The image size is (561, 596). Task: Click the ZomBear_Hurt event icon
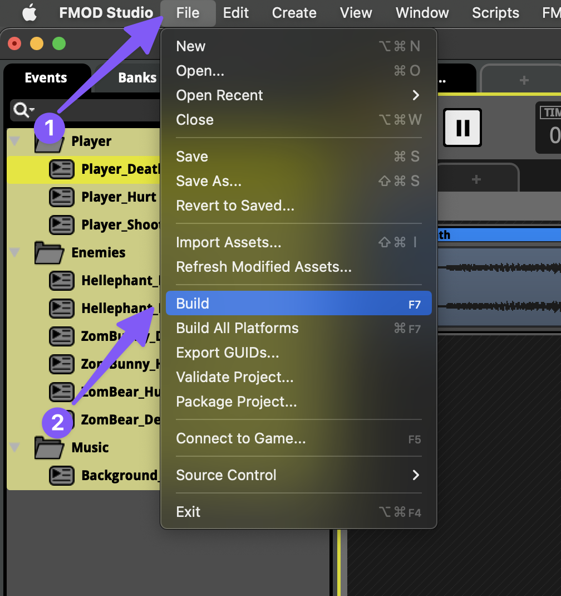point(62,392)
